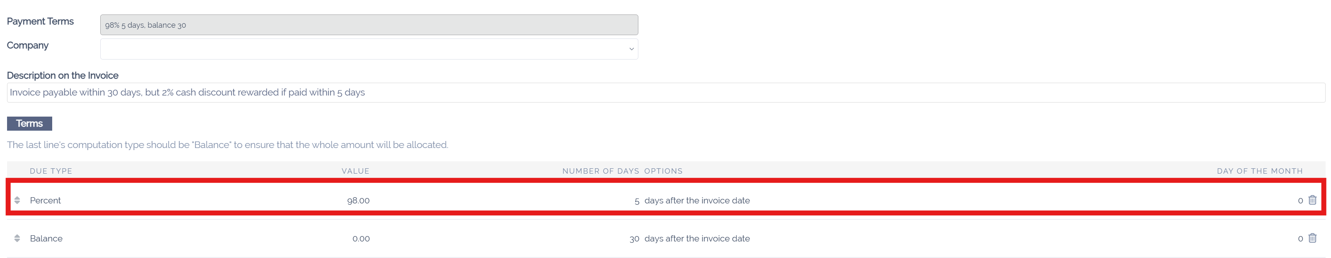The height and width of the screenshot is (258, 1331).
Task: Select the Payment Terms name field
Action: 369,24
